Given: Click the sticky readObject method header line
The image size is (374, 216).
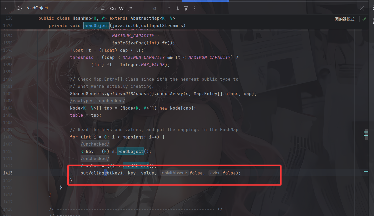Looking at the screenshot, I should pos(117,25).
